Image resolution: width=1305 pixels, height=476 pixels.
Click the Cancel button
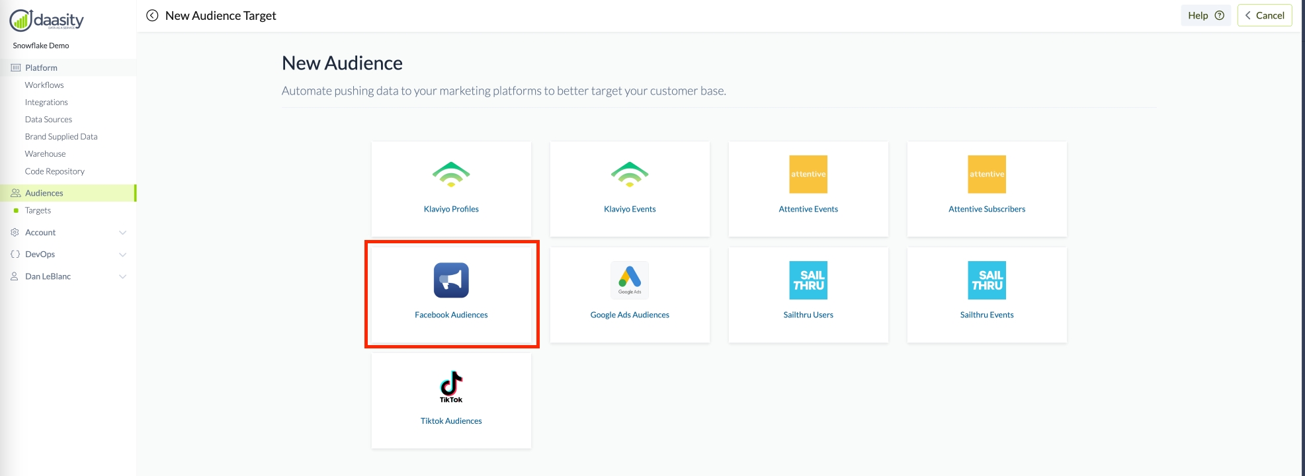click(1265, 15)
